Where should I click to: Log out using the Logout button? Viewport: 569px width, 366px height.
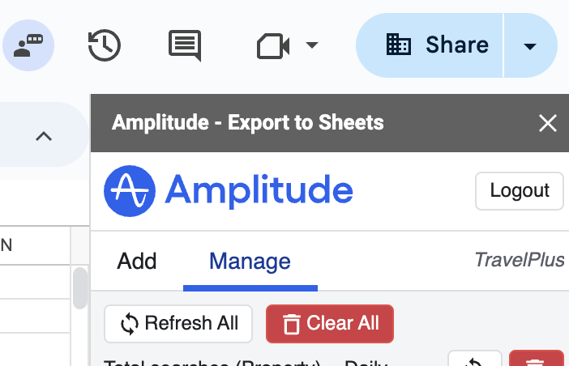520,191
